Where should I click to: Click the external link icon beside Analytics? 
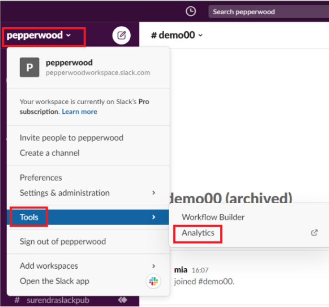tap(314, 233)
